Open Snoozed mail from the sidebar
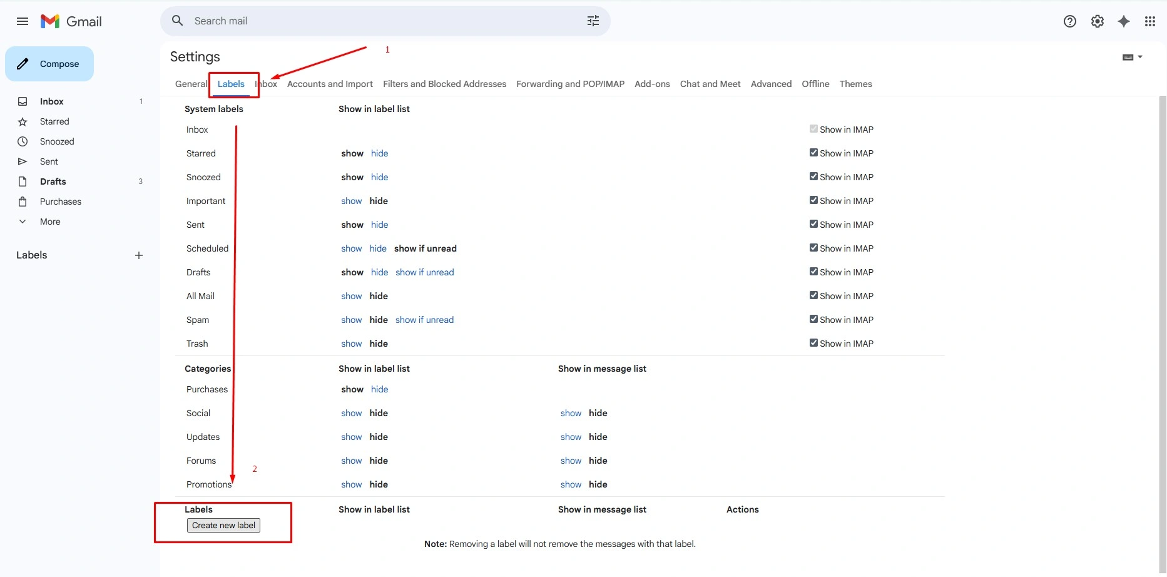This screenshot has width=1167, height=577. [x=57, y=141]
